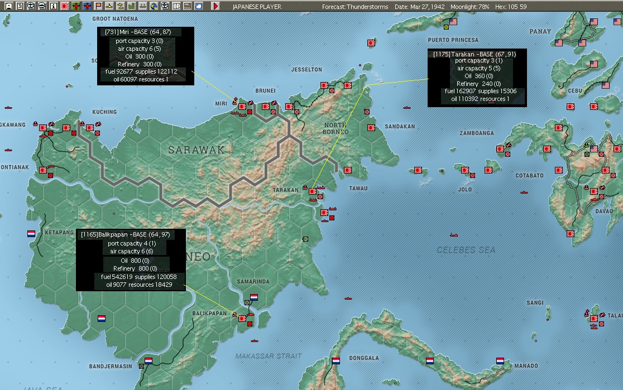This screenshot has height=390, width=623.
Task: Click the anchor icon at Tarakan
Action: 305,187
